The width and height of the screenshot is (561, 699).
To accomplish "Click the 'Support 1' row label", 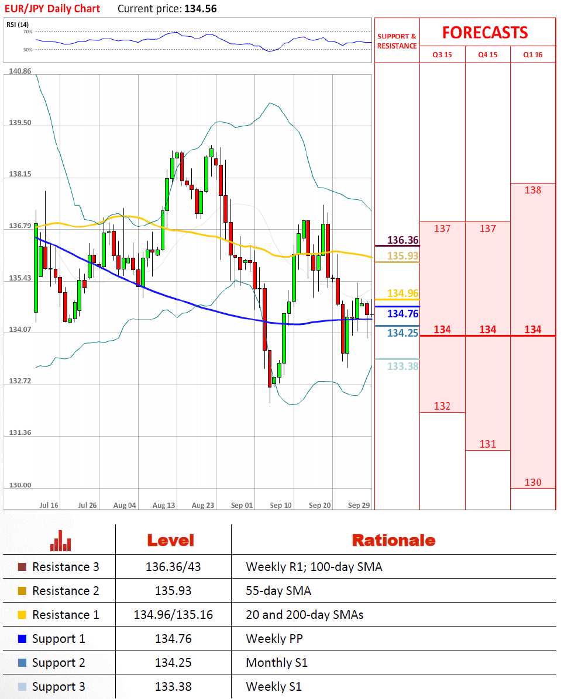I will click(58, 639).
